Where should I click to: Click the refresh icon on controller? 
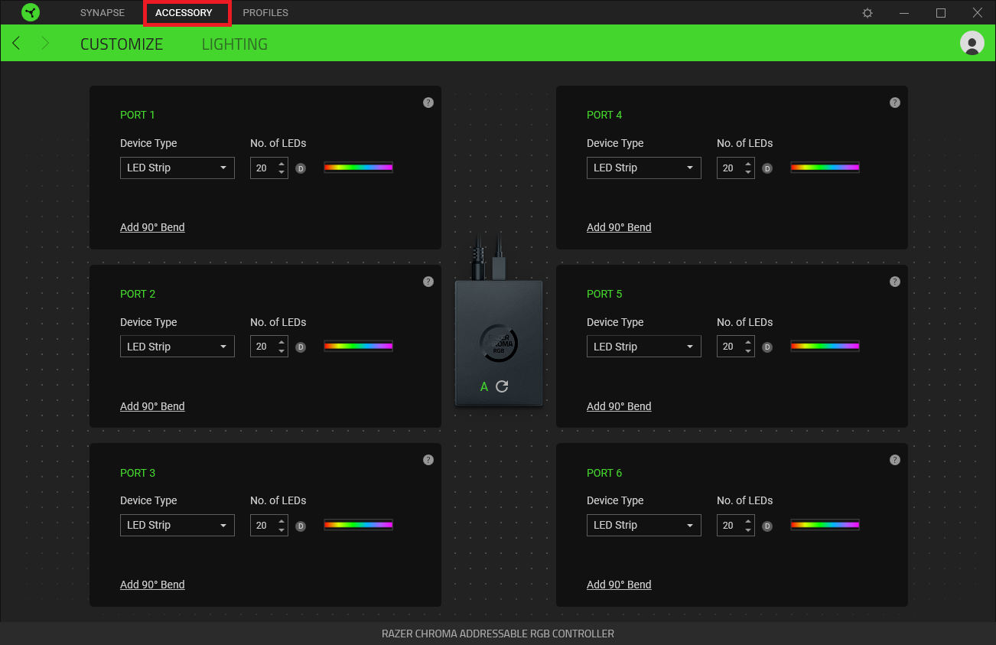(502, 386)
